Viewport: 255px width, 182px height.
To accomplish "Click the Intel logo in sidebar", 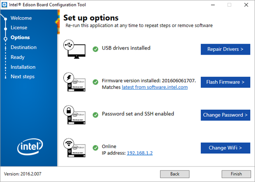I will tap(28, 147).
